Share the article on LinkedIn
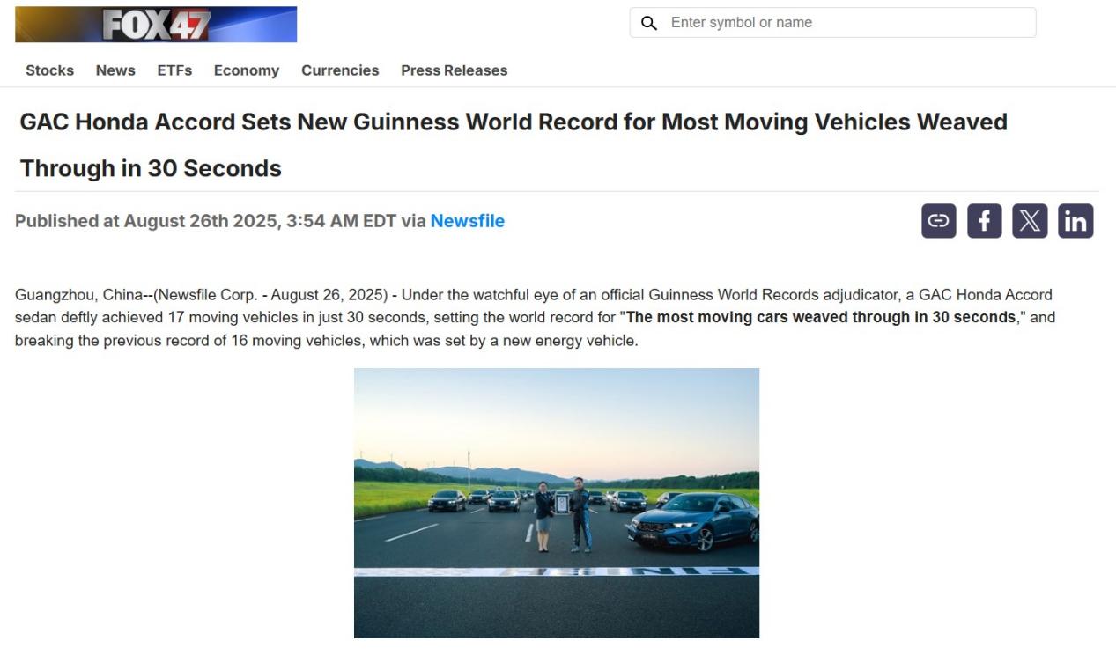The image size is (1116, 656). click(1075, 221)
